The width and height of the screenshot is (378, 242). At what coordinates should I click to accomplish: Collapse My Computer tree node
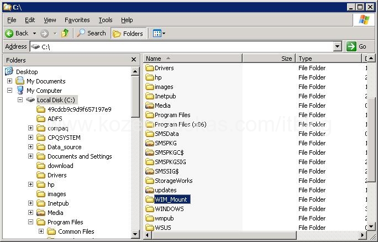click(x=9, y=91)
